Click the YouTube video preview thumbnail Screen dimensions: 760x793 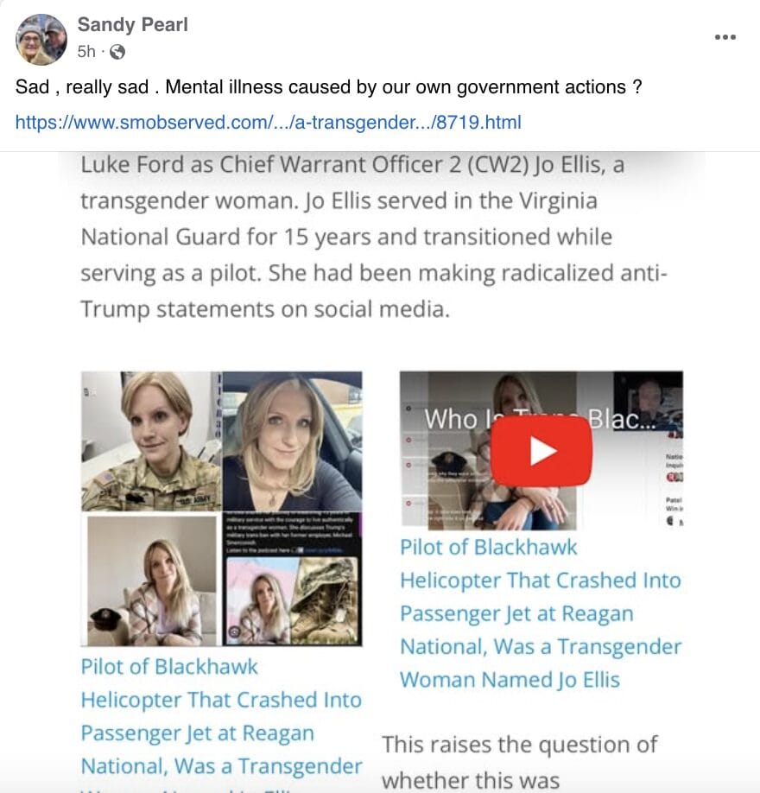541,451
